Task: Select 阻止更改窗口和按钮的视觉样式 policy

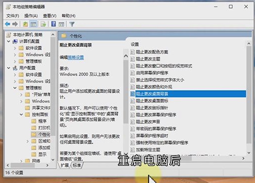Action: coord(164,66)
